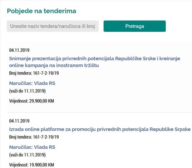The height and width of the screenshot is (168, 192).
Task: Click 'Broj tendera' line in the first tender
Action: pos(34,73)
